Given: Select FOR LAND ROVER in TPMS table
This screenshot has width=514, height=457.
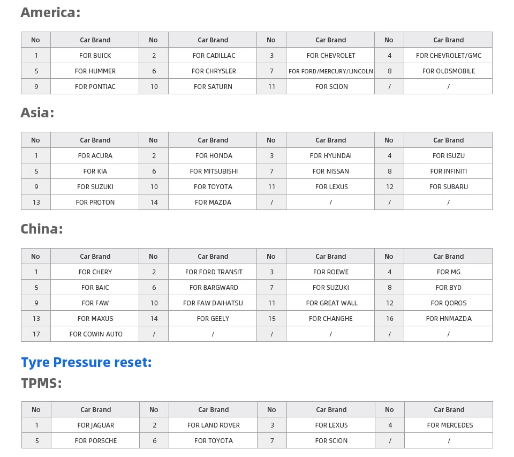Looking at the screenshot, I should point(214,425).
